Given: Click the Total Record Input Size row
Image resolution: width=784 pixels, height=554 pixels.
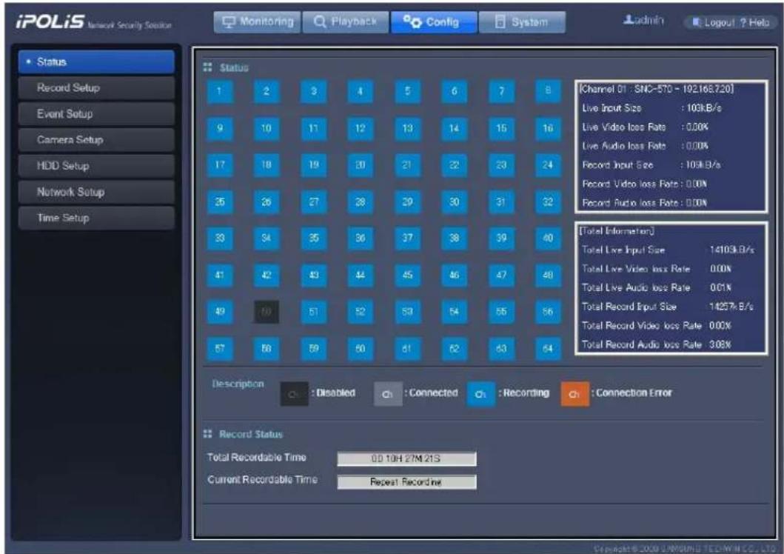Looking at the screenshot, I should 668,307.
